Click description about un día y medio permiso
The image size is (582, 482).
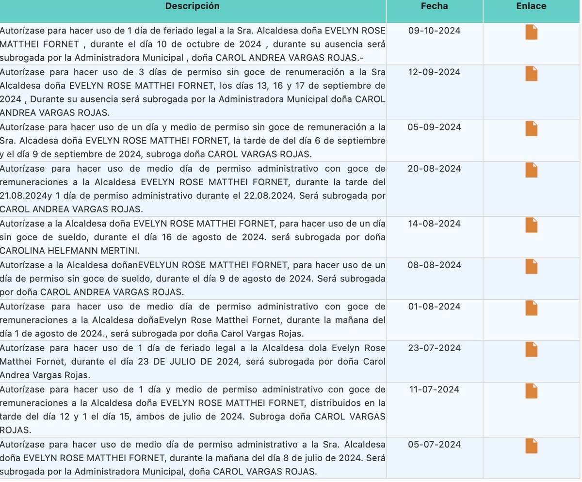pos(193,141)
